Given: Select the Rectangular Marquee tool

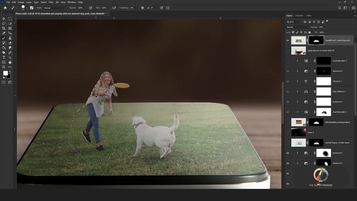Looking at the screenshot, I should [10, 18].
